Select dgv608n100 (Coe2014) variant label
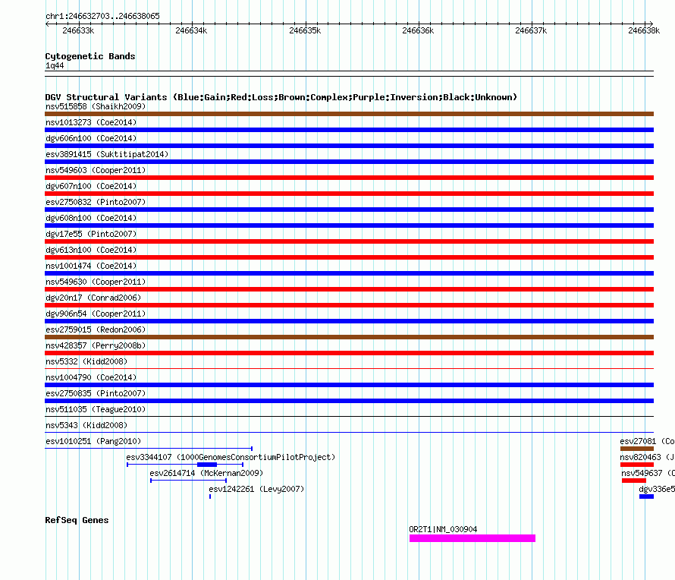This screenshot has height=580, width=675. click(x=91, y=218)
